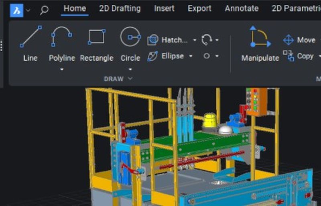Expand the Ellipse dropdown arrow

191,56
